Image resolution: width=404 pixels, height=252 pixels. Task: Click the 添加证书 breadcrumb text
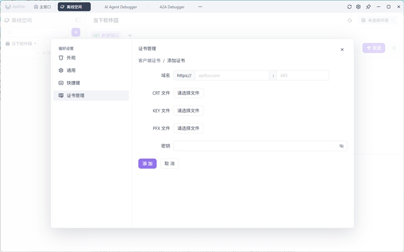pyautogui.click(x=176, y=60)
